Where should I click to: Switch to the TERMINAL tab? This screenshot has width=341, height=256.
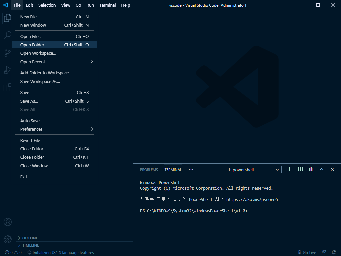point(173,170)
